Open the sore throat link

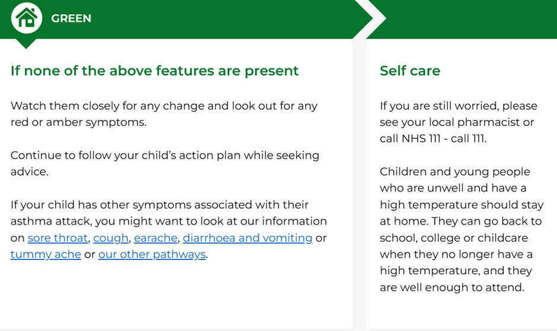coord(58,238)
